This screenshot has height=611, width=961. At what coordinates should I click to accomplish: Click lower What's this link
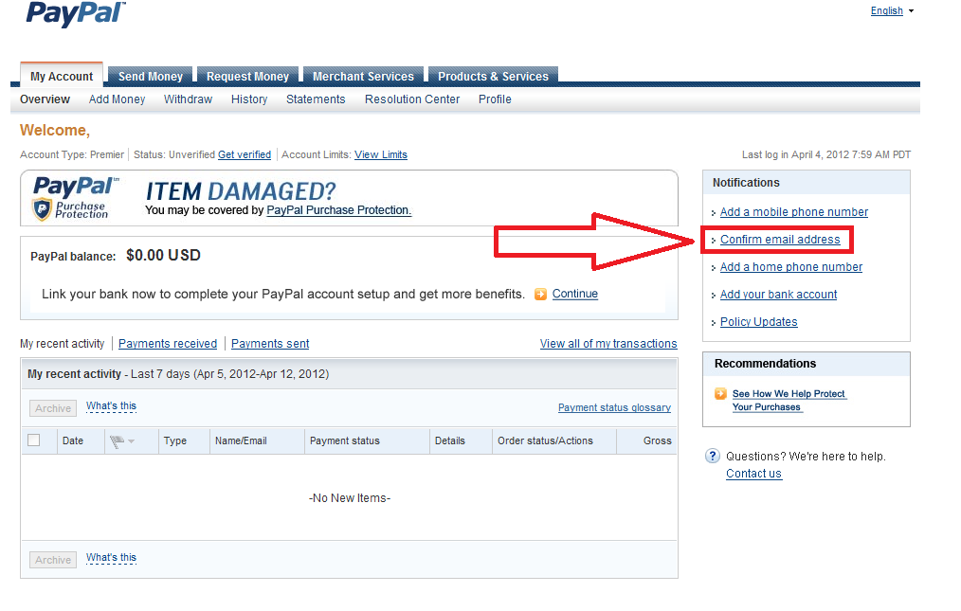(111, 557)
